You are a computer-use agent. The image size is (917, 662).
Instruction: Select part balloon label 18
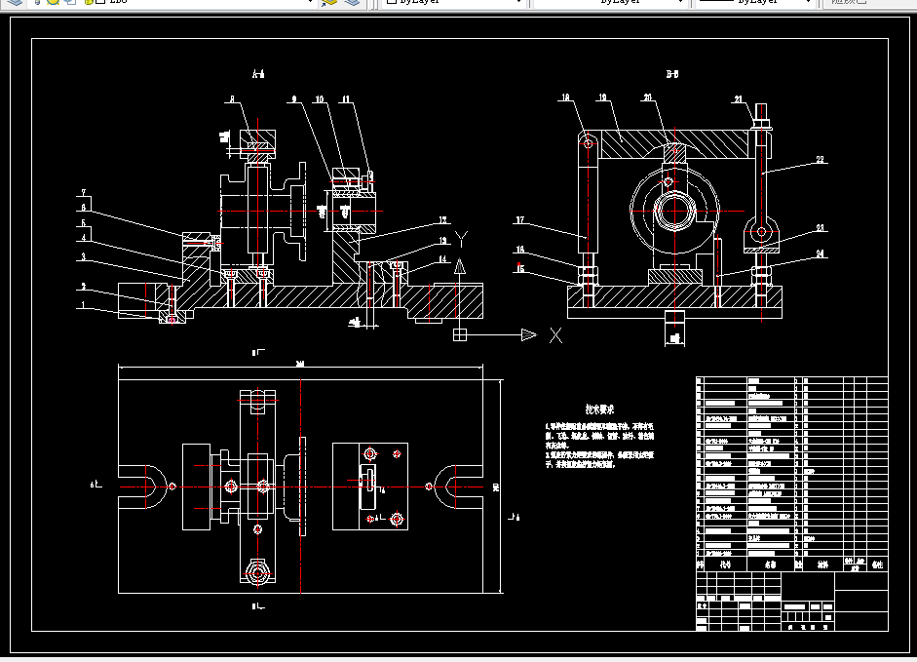565,97
